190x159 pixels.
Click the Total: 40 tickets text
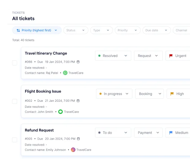pyautogui.click(x=23, y=40)
